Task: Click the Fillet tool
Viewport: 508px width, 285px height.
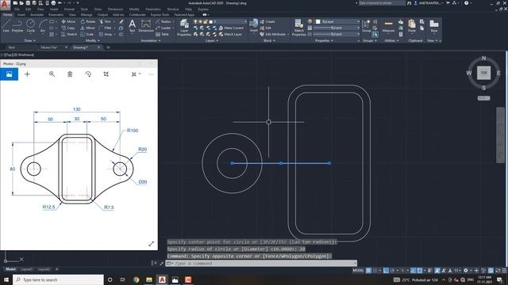Action: pos(106,28)
